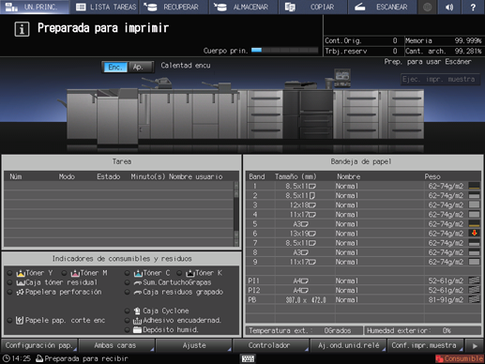This screenshot has height=364, width=485.
Task: Select the Tóner Y indicator icon
Action: click(21, 273)
